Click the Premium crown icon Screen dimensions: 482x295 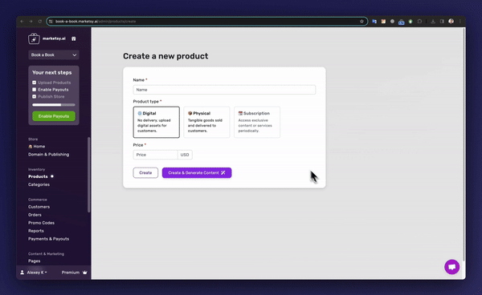click(x=85, y=273)
